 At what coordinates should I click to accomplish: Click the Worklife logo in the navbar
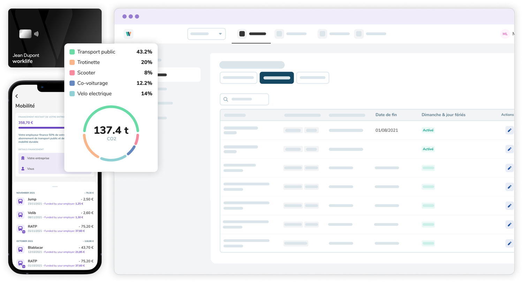[129, 34]
